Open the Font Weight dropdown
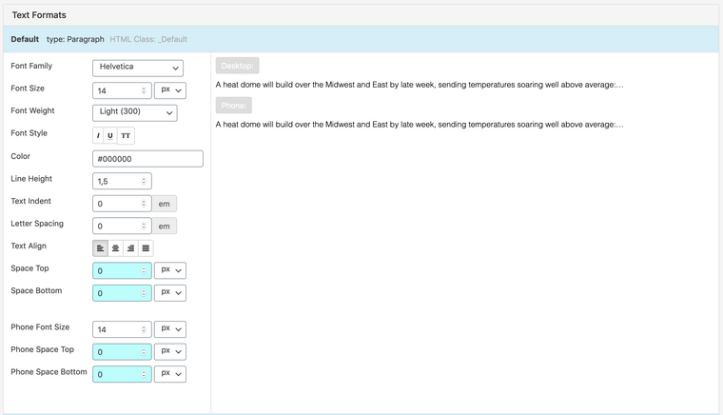Screen dimensions: 723x415 point(134,112)
